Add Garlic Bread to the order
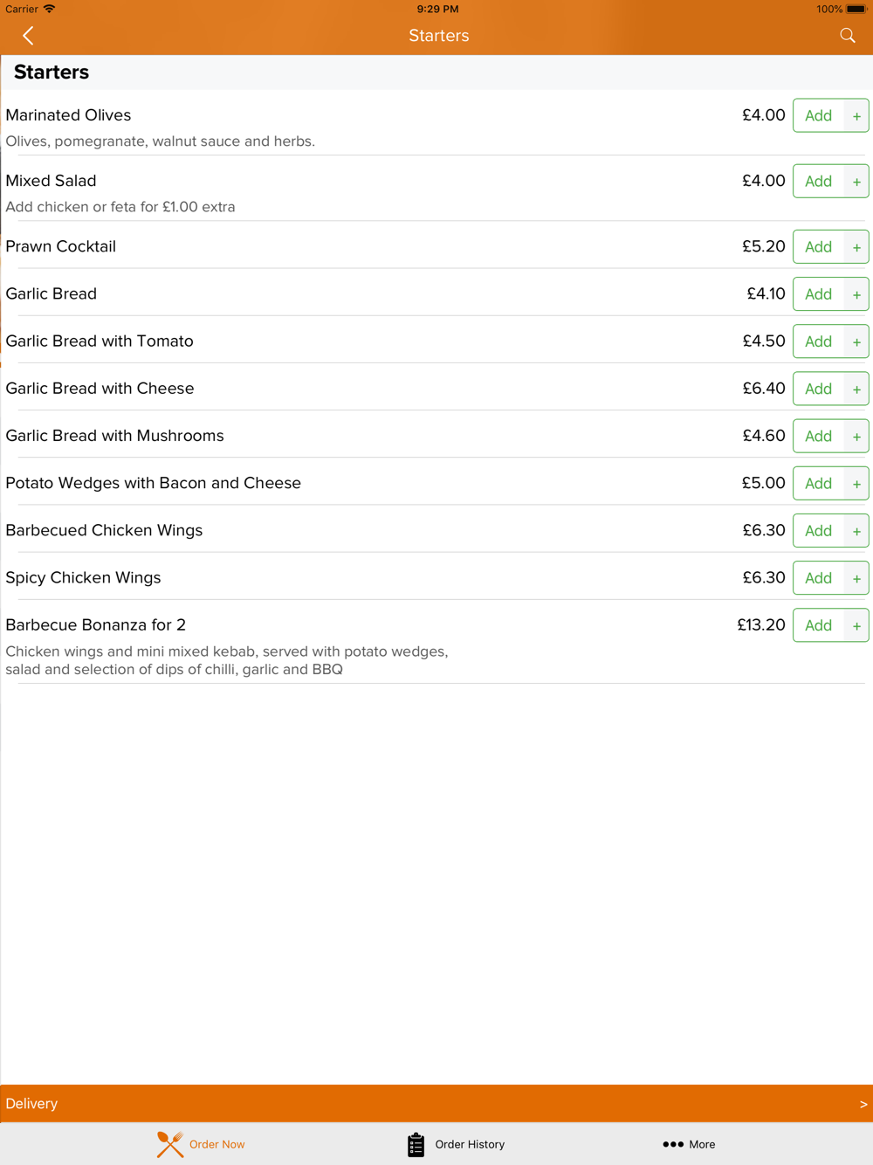 [x=818, y=294]
